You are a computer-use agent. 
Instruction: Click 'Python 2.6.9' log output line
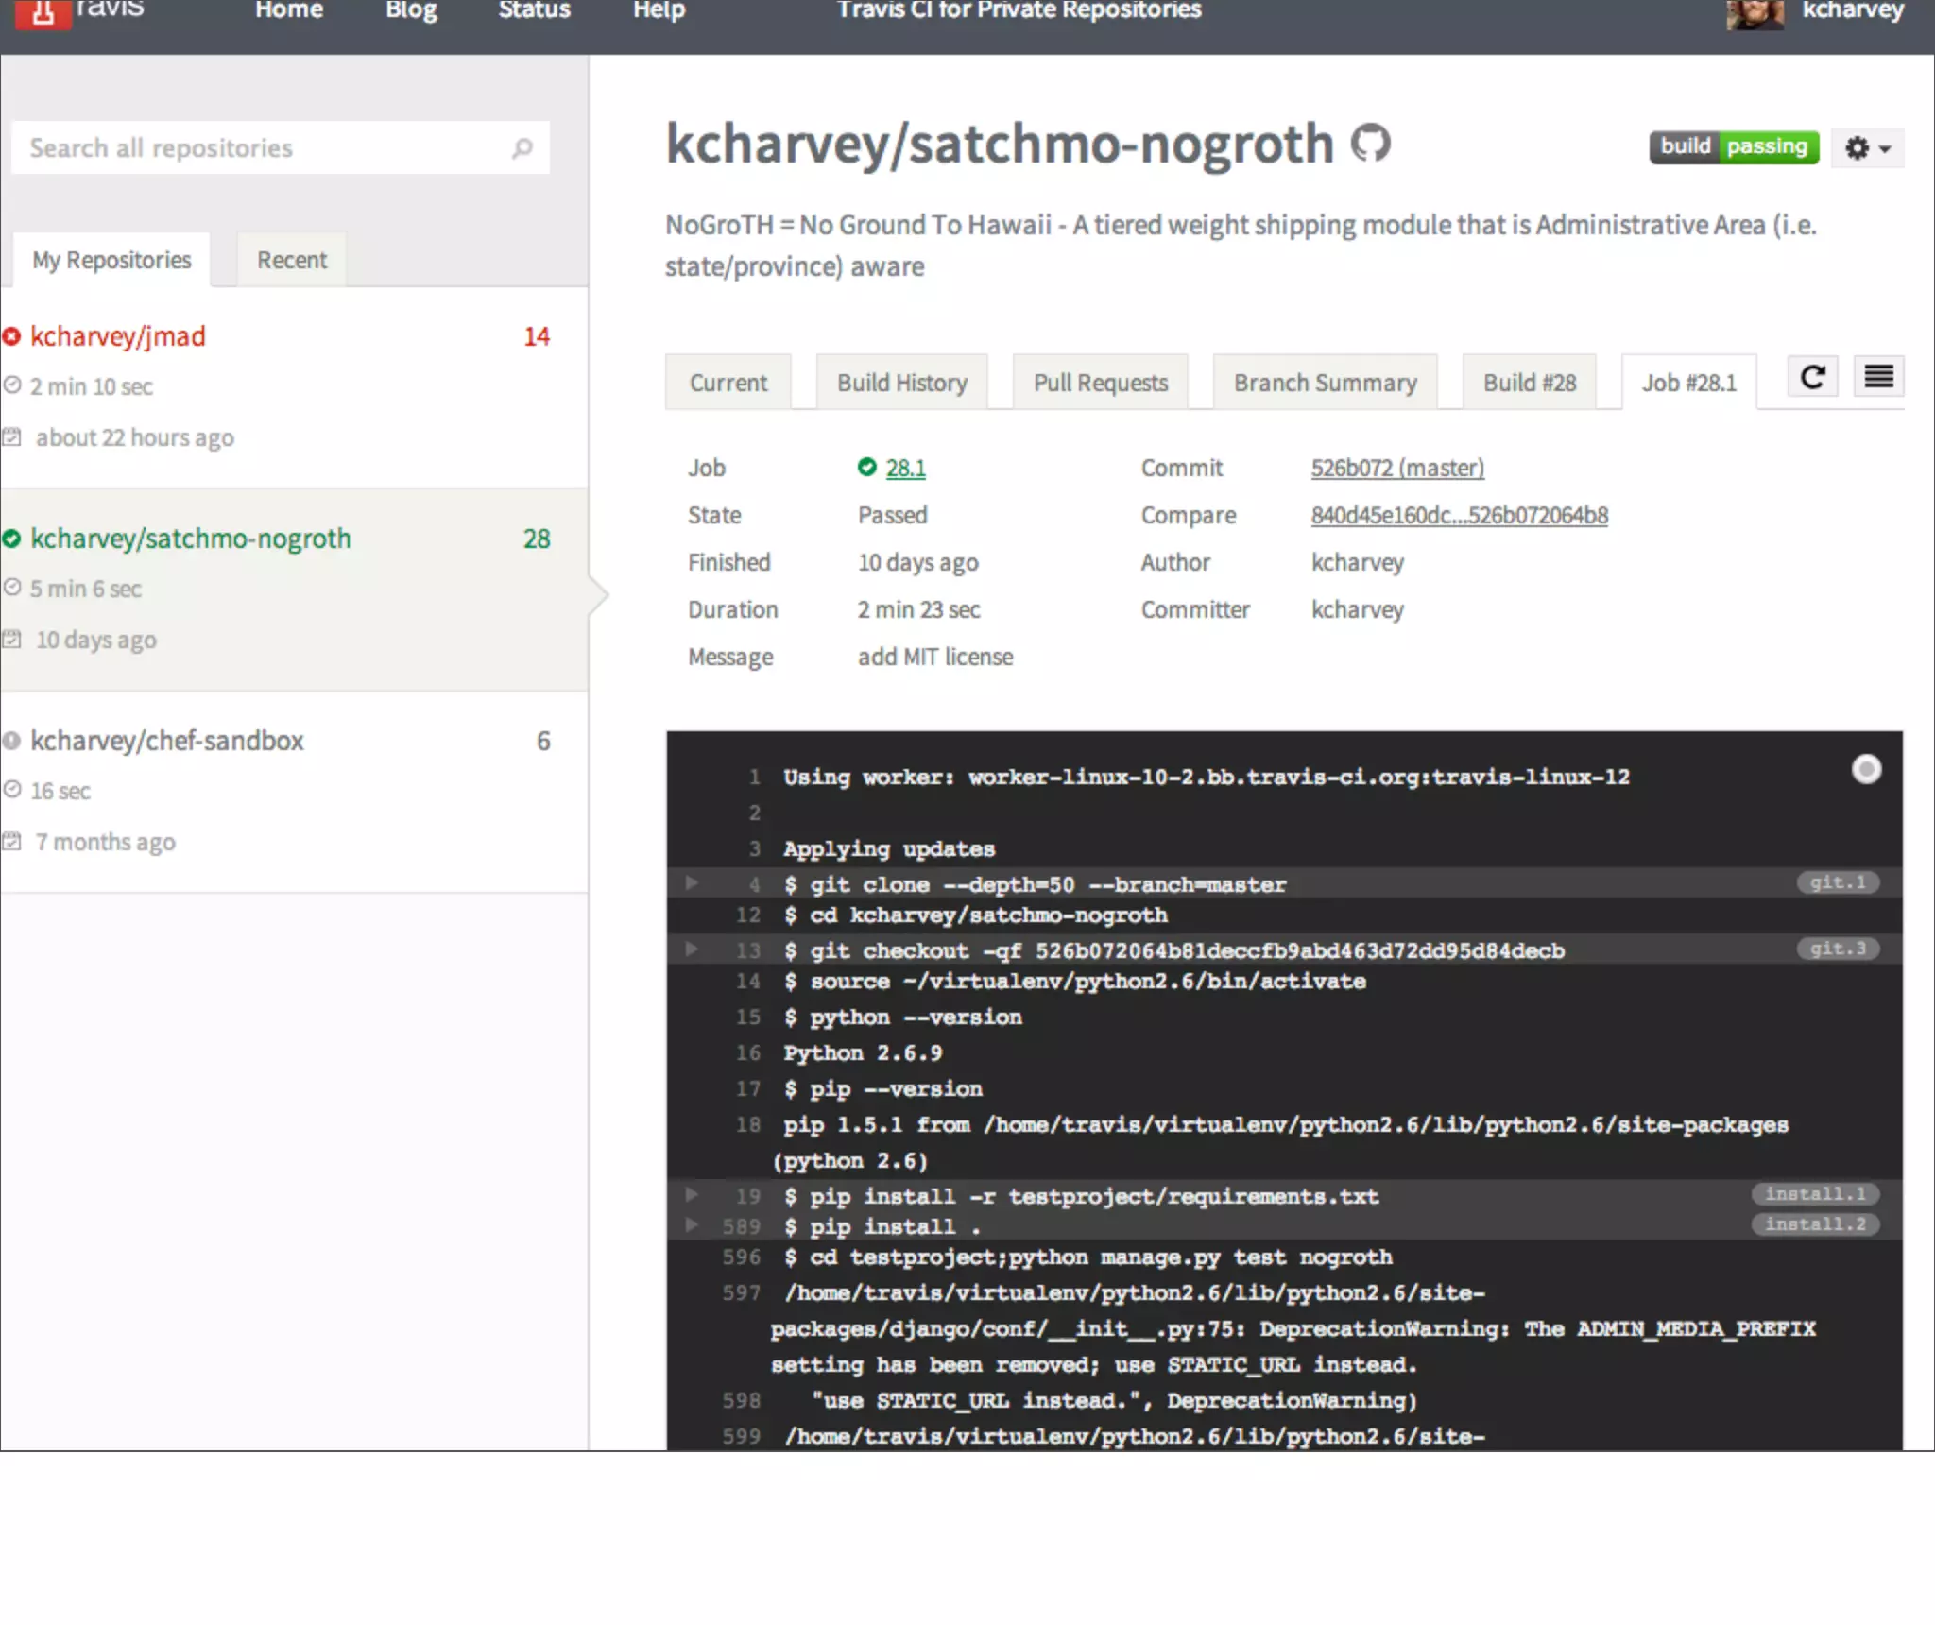[x=863, y=1052]
